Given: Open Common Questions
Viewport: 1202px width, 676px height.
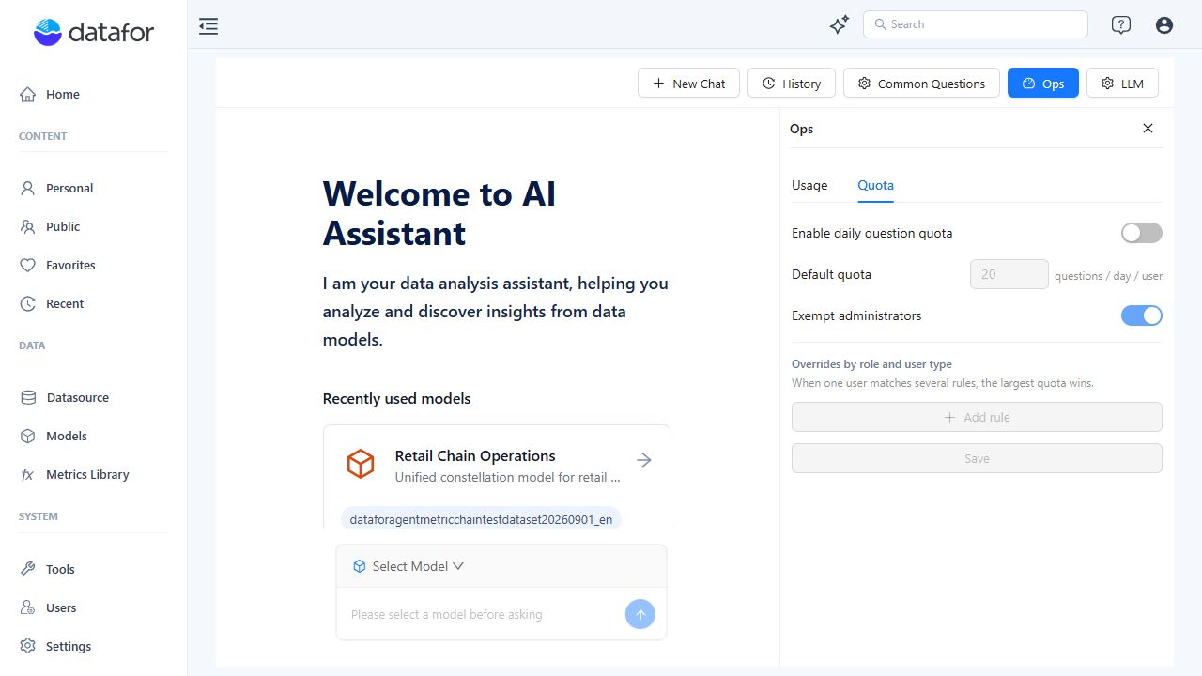Looking at the screenshot, I should [921, 83].
